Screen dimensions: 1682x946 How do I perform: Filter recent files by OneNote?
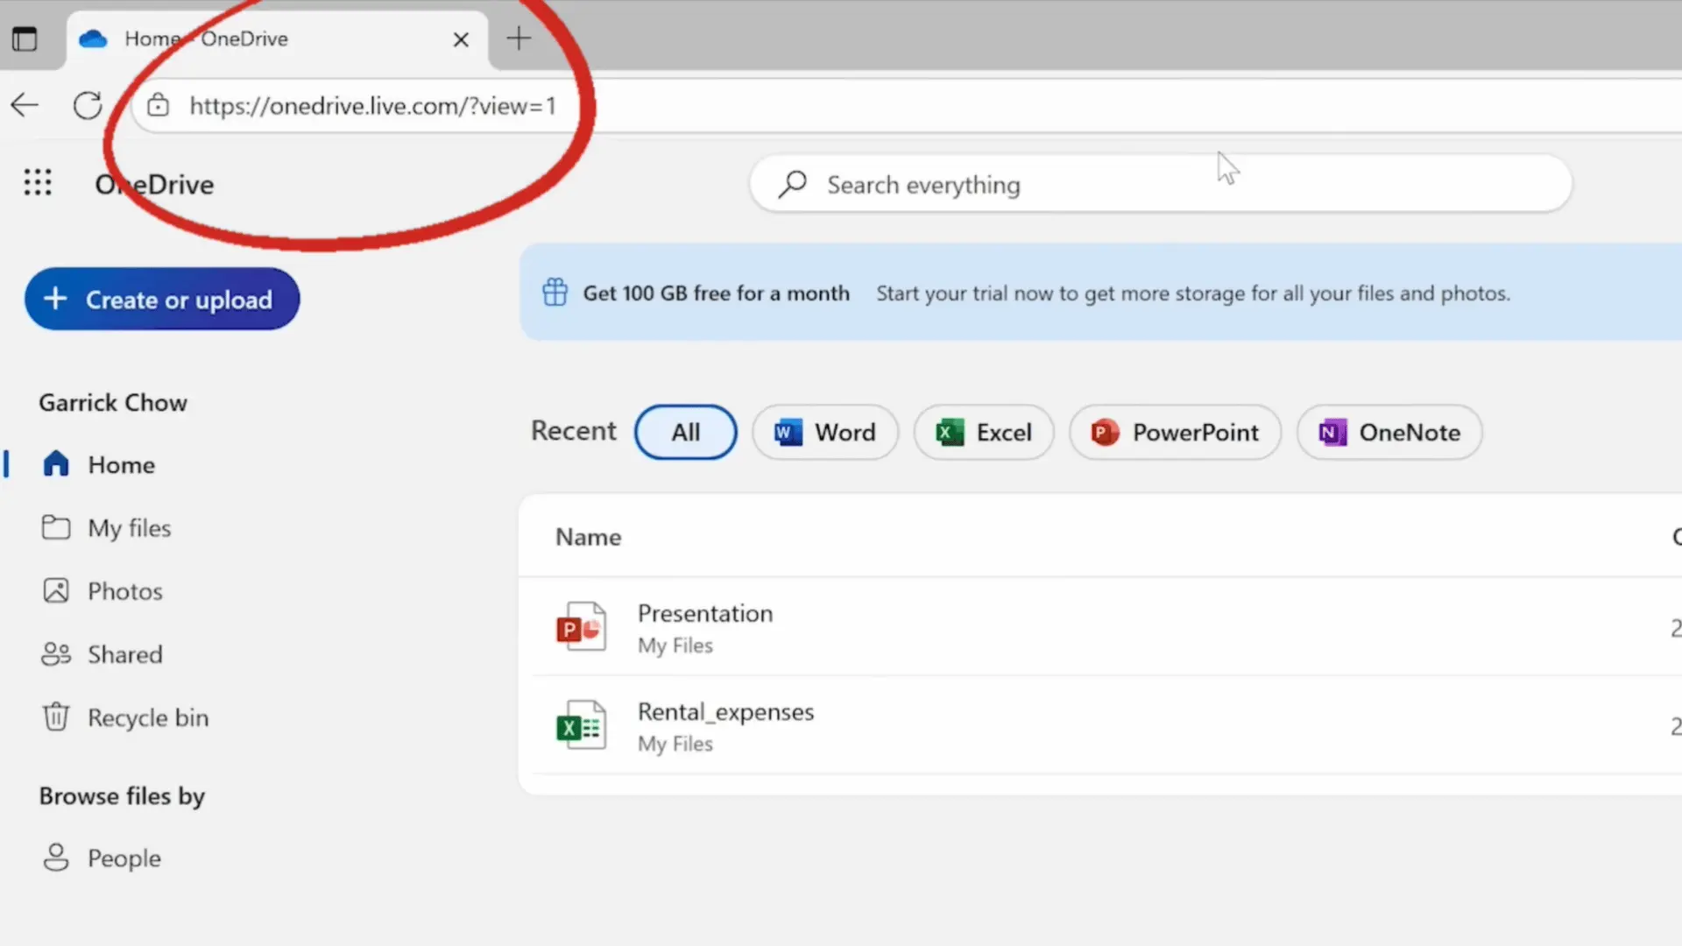[x=1389, y=432]
